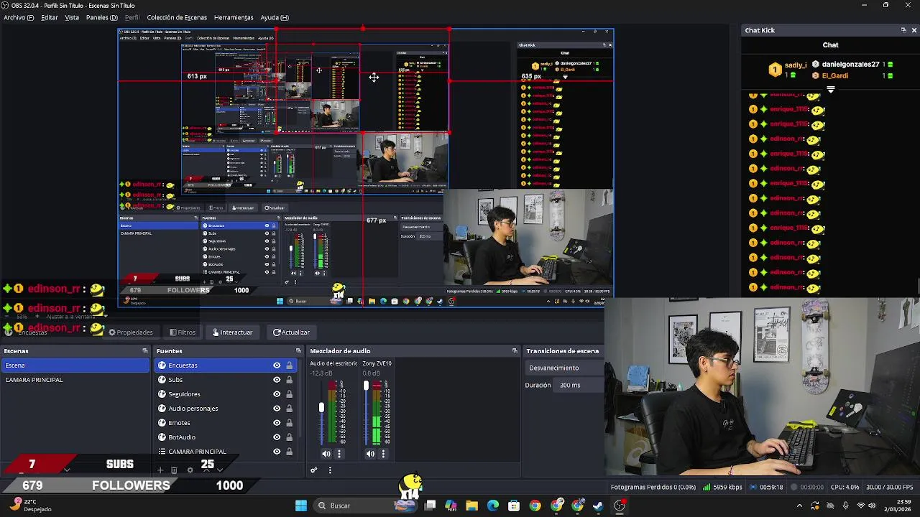The height and width of the screenshot is (517, 920).
Task: Hide the Encuestas source
Action: pyautogui.click(x=277, y=365)
